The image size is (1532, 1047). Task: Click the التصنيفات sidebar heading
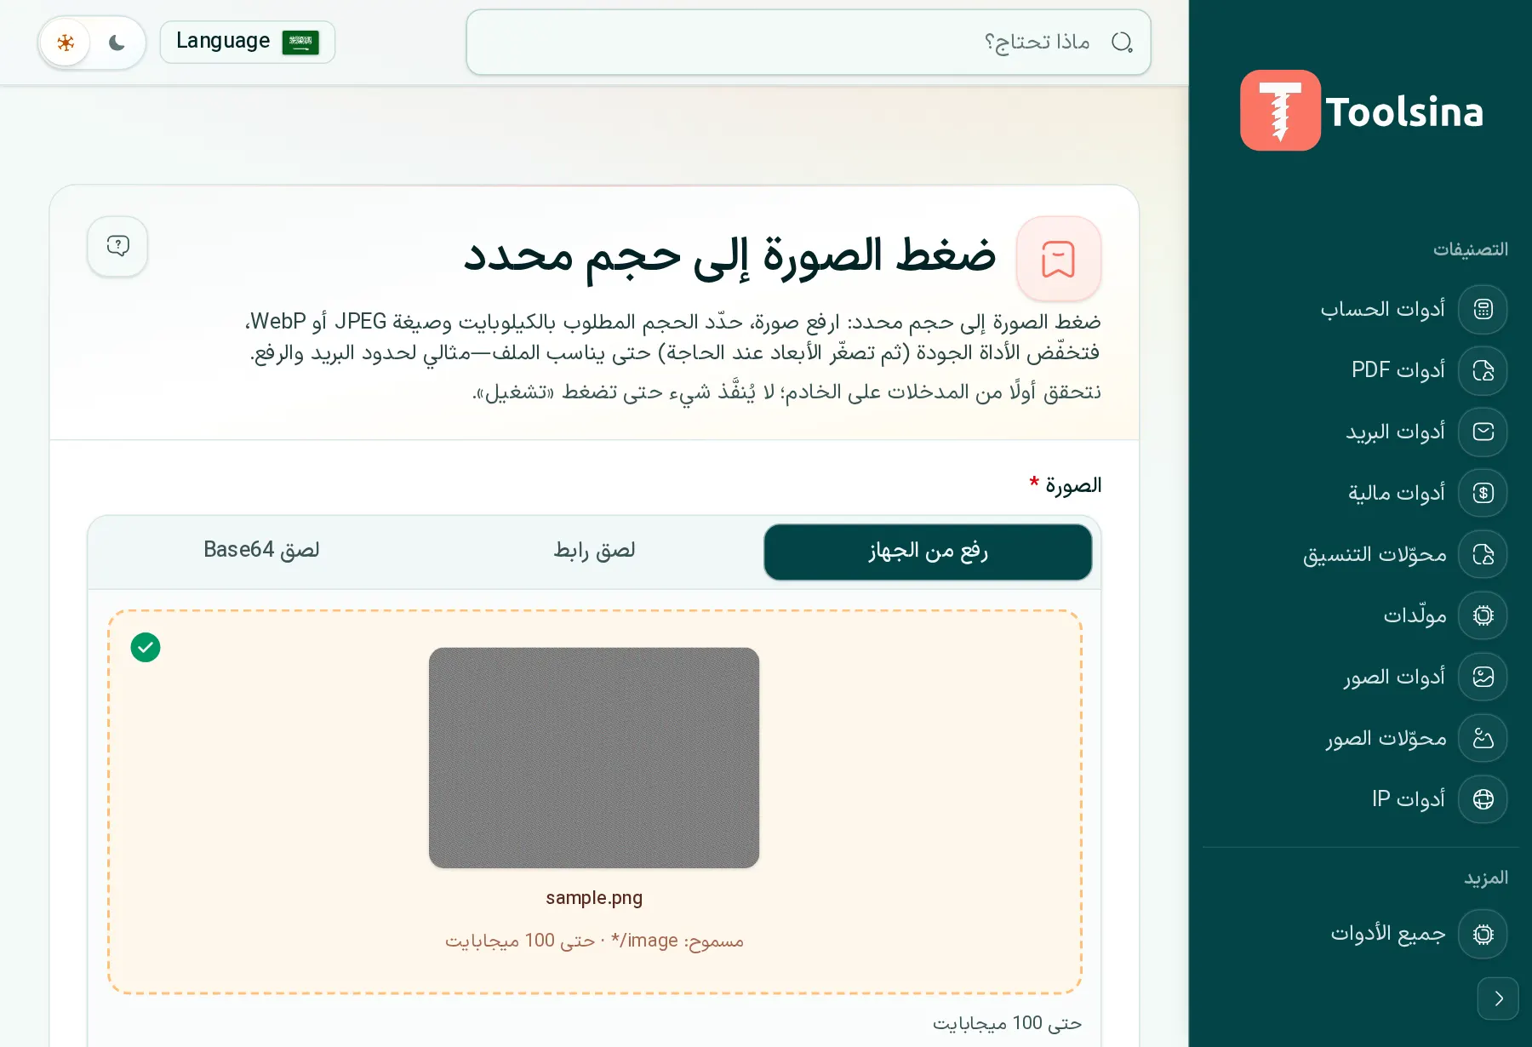[1470, 249]
